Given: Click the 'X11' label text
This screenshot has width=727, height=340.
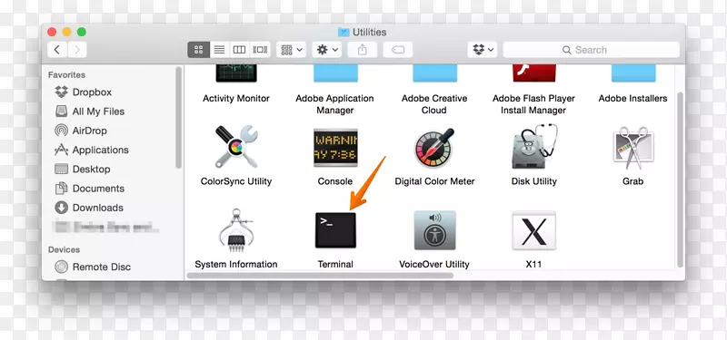Looking at the screenshot, I should click(x=533, y=264).
